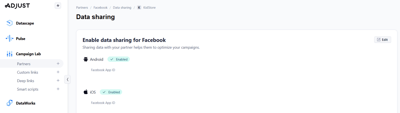
Task: Click the Adjust logo
Action: (x=17, y=6)
